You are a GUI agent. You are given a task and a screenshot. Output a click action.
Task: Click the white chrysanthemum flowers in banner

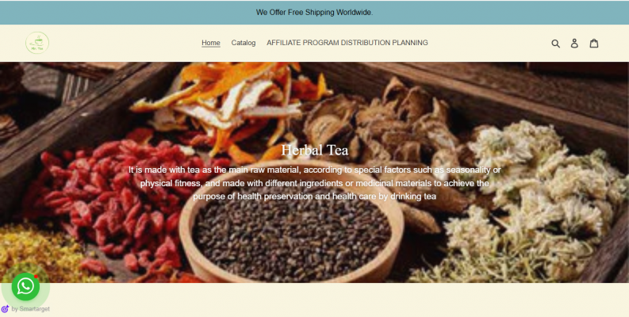point(538,193)
